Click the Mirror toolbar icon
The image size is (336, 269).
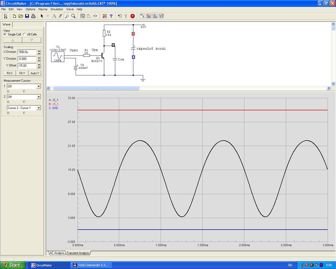point(95,16)
